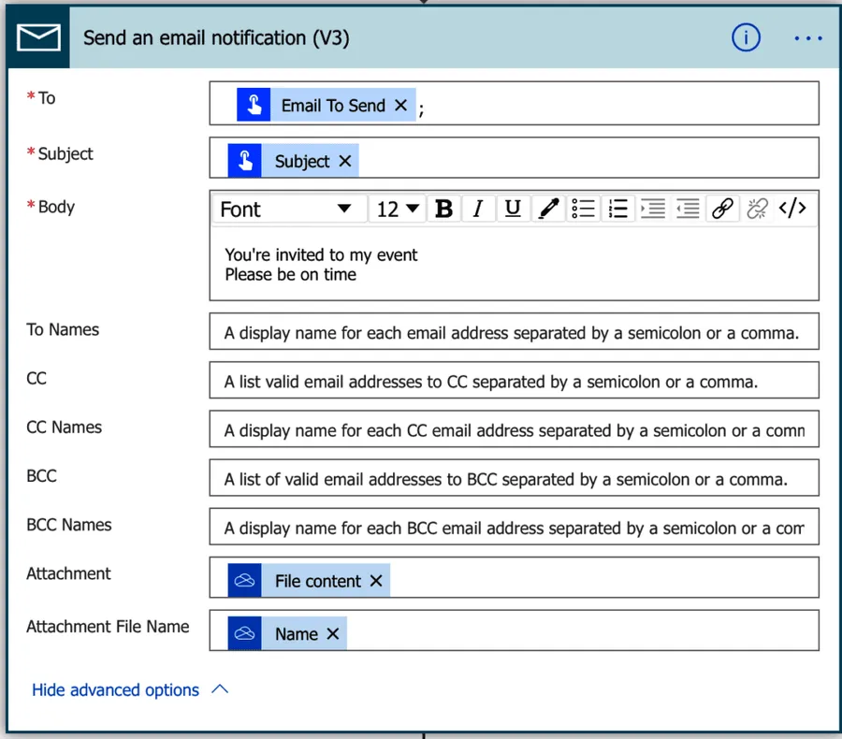Remove the File content attachment token
Image resolution: width=842 pixels, height=739 pixels.
[376, 581]
